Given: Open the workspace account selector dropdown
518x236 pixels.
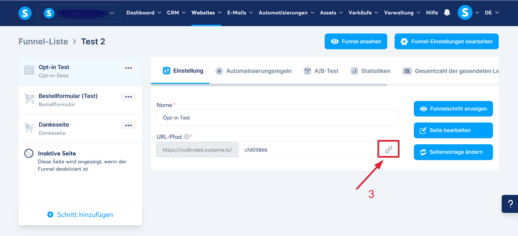Looking at the screenshot, I should tap(79, 13).
